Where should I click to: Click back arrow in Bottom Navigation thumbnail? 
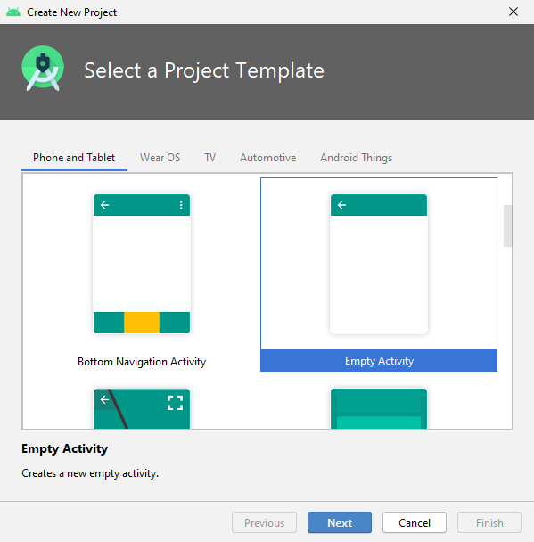pyautogui.click(x=104, y=205)
